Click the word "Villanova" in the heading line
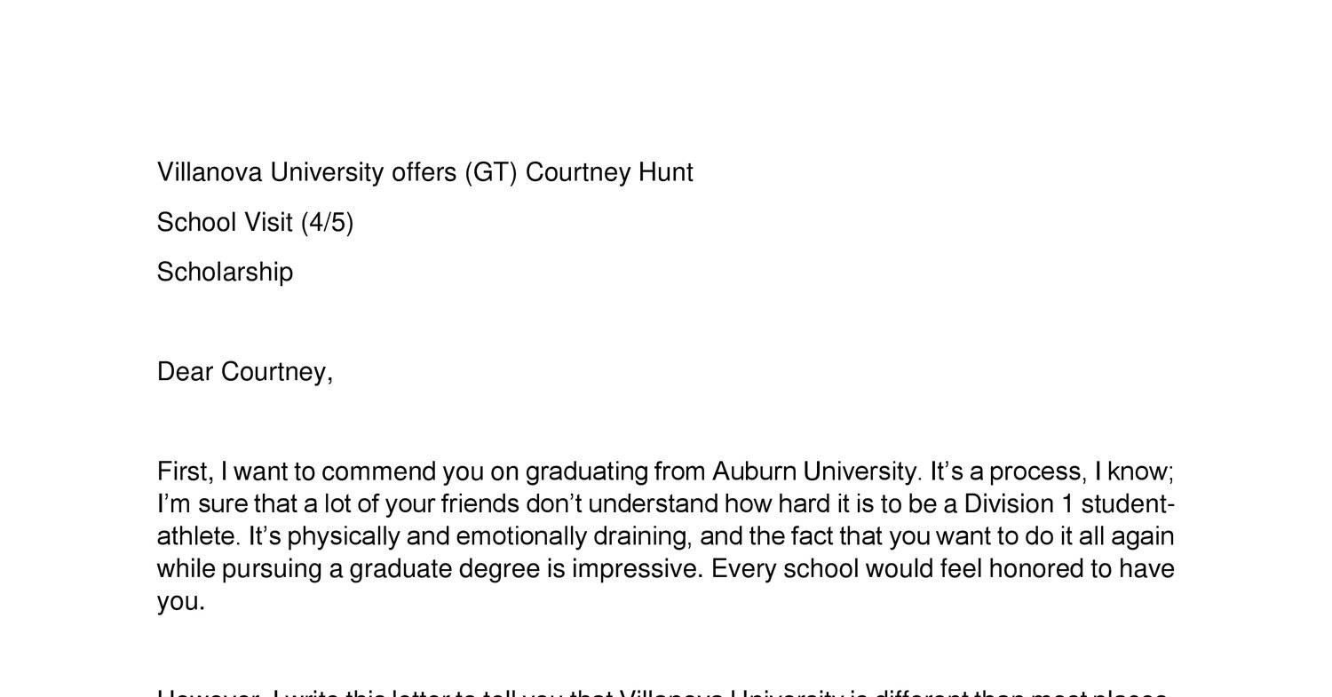This screenshot has height=697, width=1332. tap(210, 172)
